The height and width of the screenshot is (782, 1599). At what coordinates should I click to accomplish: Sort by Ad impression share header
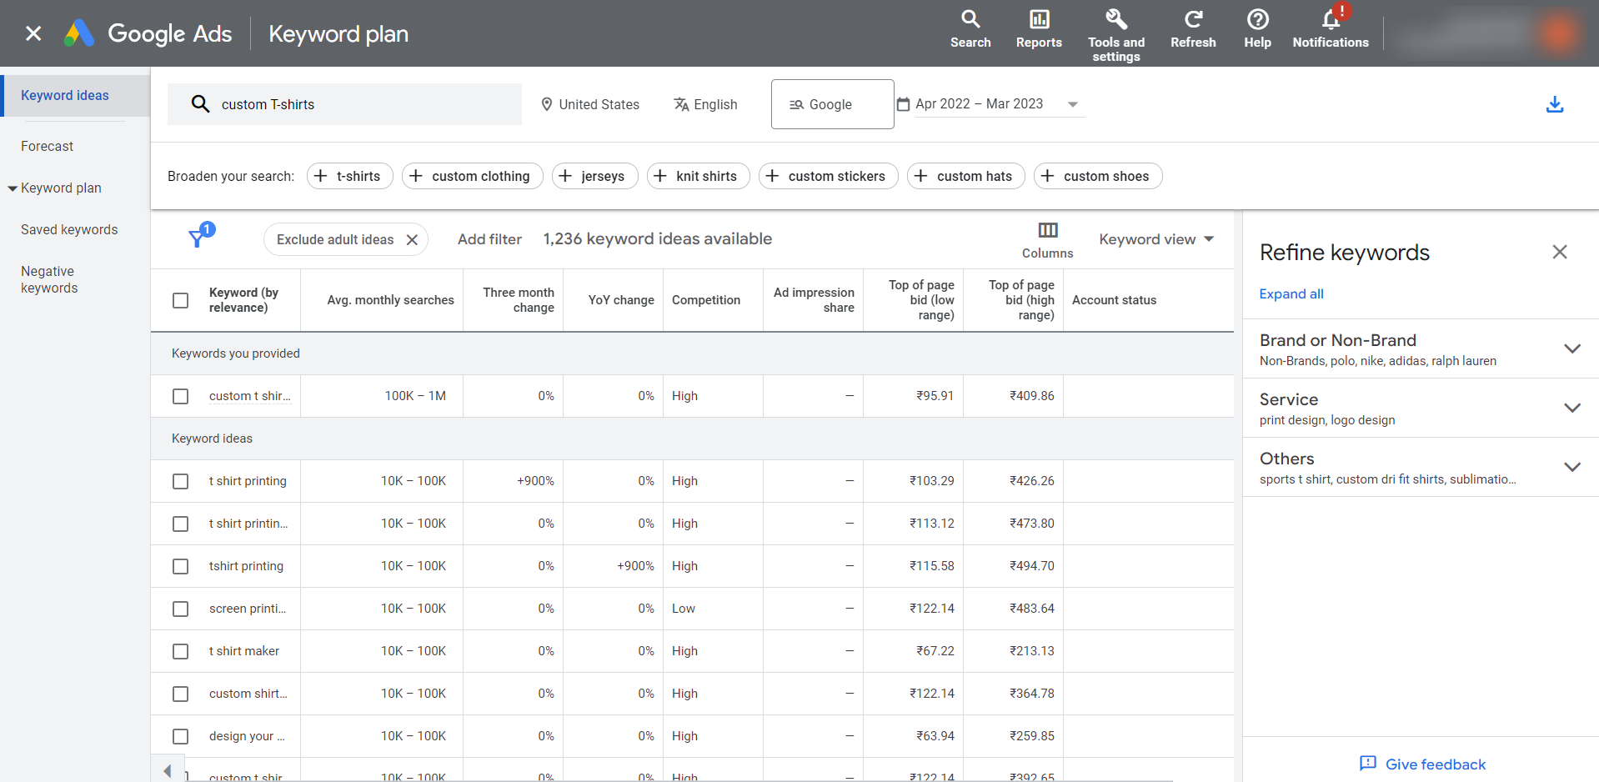tap(814, 300)
